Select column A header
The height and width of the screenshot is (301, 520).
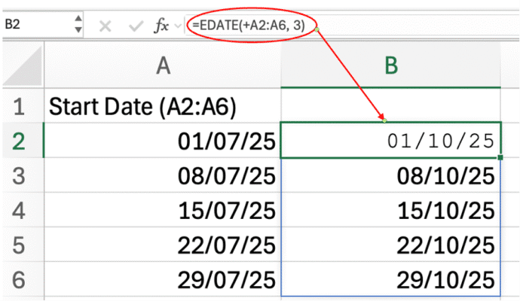[x=163, y=66]
